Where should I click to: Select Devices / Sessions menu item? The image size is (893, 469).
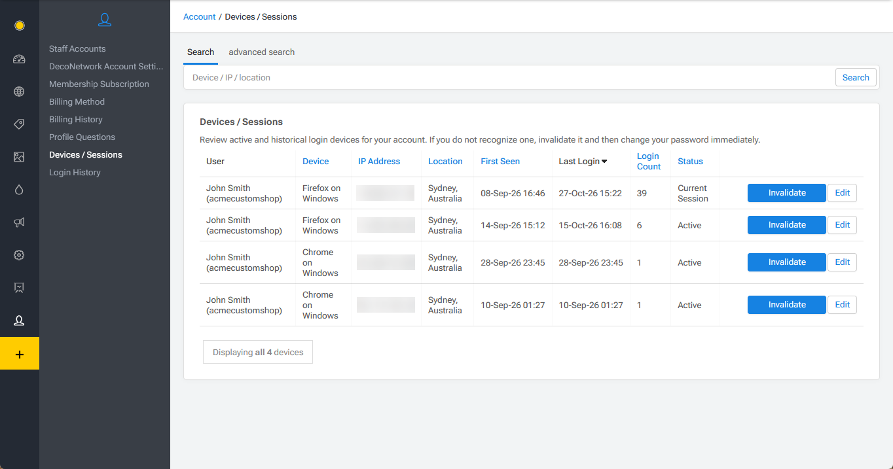[86, 155]
